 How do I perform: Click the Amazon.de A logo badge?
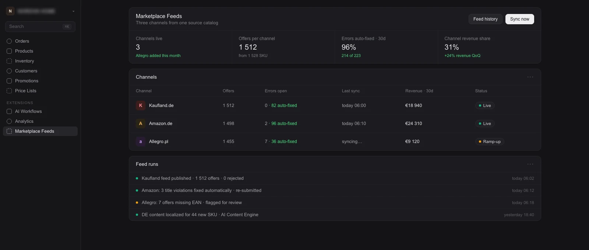pos(140,124)
